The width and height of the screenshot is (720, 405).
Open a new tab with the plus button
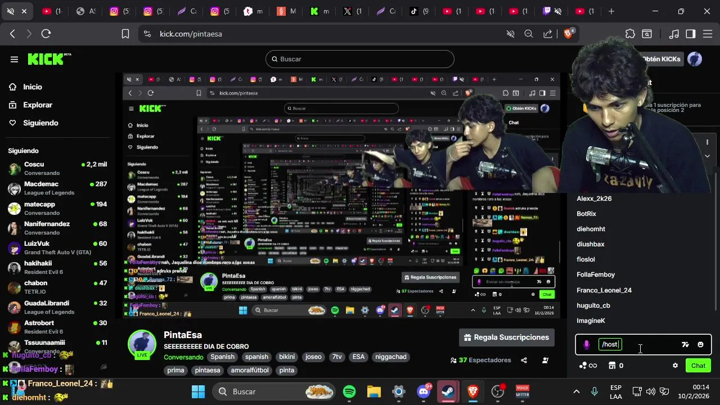point(611,11)
